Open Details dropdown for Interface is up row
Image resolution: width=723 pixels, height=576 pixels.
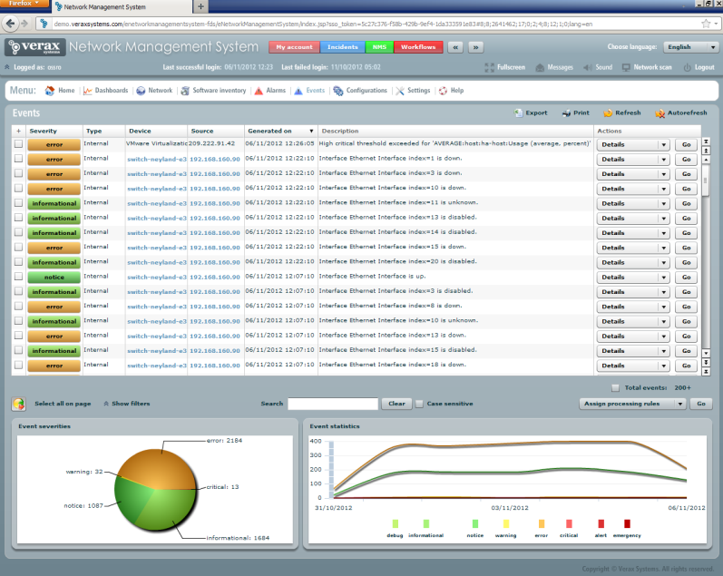click(633, 278)
